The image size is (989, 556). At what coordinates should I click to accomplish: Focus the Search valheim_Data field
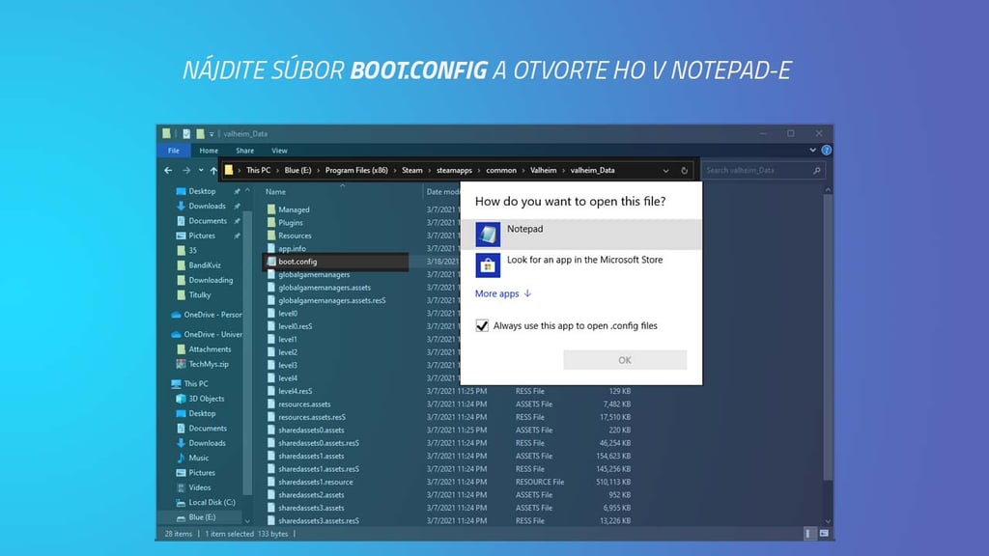pos(763,170)
